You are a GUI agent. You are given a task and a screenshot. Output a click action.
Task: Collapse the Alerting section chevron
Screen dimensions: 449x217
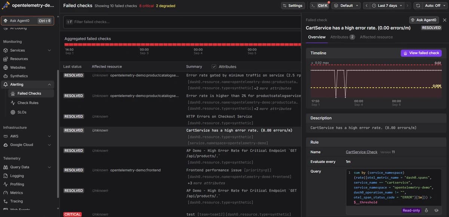point(49,85)
